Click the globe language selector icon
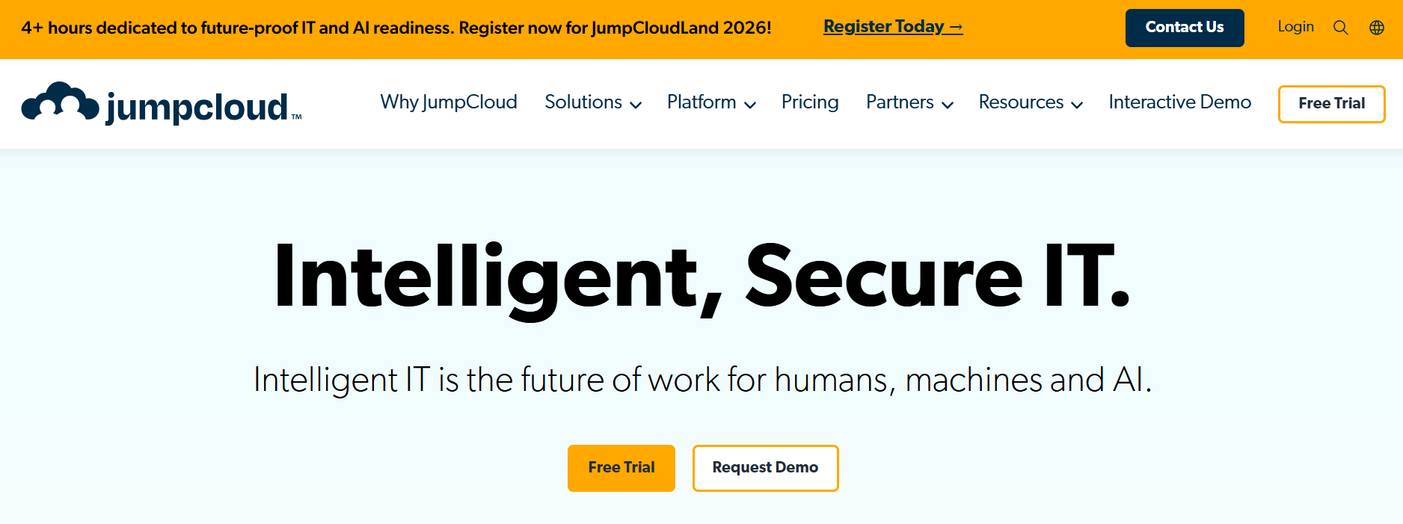The image size is (1403, 524). (x=1377, y=27)
